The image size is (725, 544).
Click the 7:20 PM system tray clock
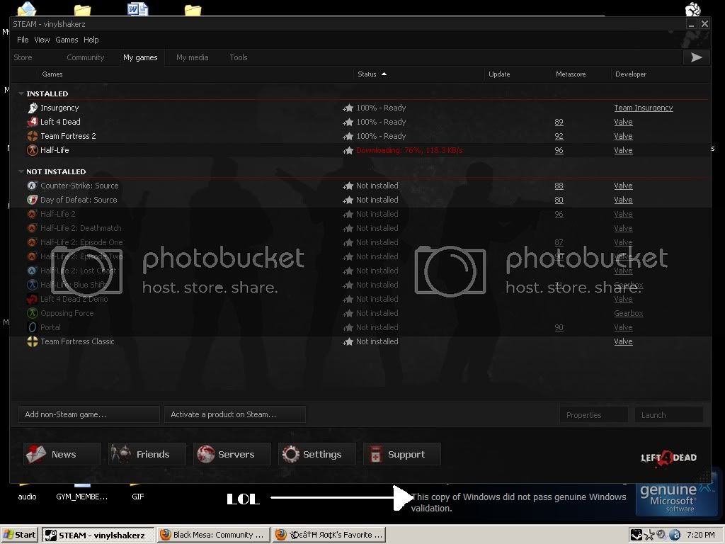coord(700,535)
